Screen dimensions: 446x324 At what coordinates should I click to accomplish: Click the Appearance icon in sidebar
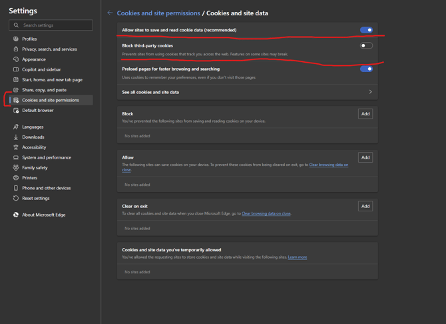[x=16, y=59]
